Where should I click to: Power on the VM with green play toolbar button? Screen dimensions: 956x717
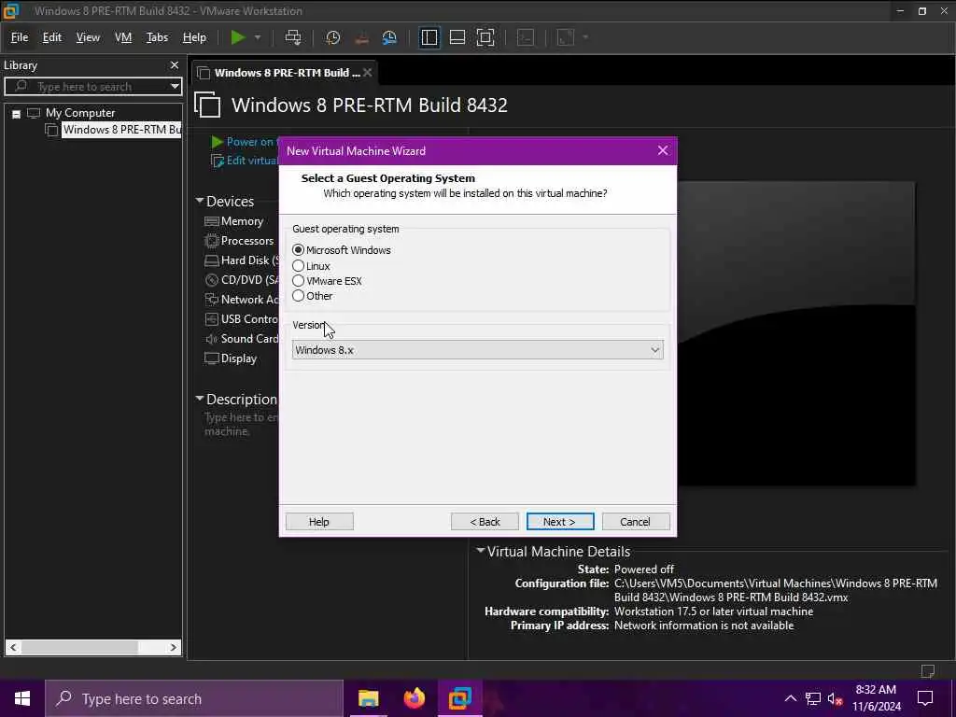point(238,37)
